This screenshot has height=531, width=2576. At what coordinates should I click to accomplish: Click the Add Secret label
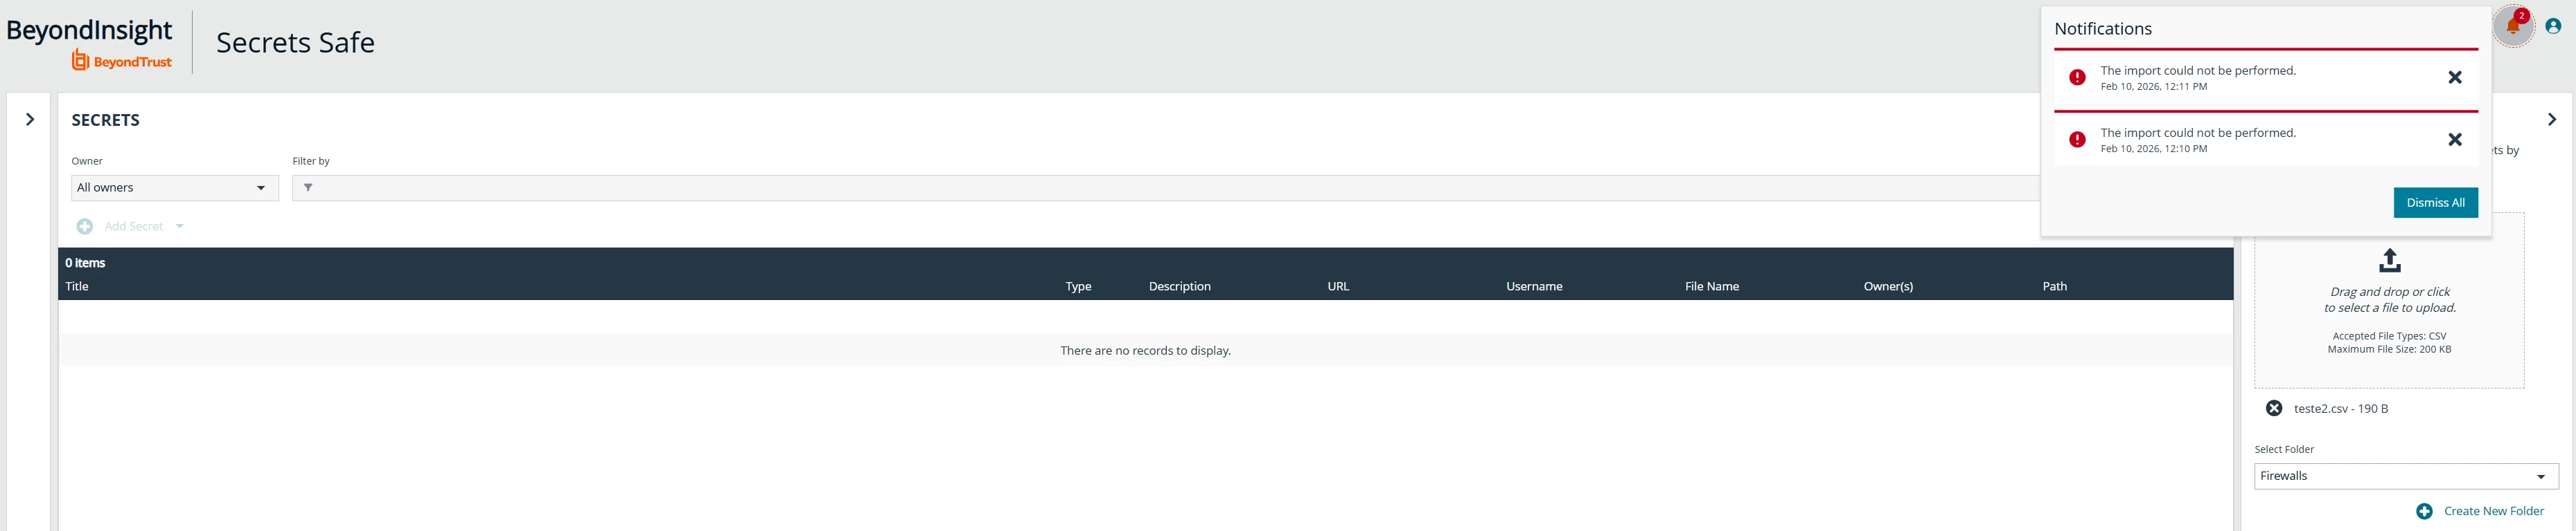coord(133,227)
